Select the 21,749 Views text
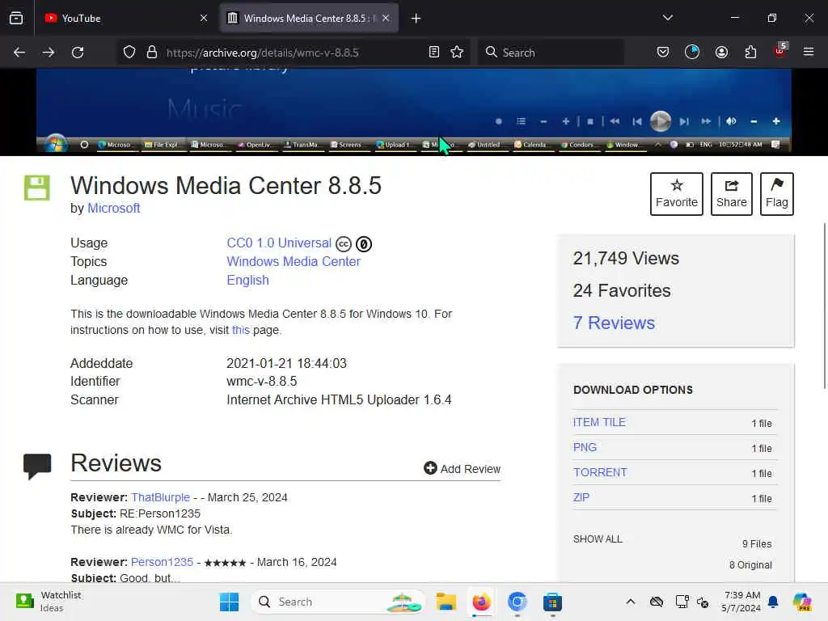Image resolution: width=828 pixels, height=621 pixels. [626, 258]
